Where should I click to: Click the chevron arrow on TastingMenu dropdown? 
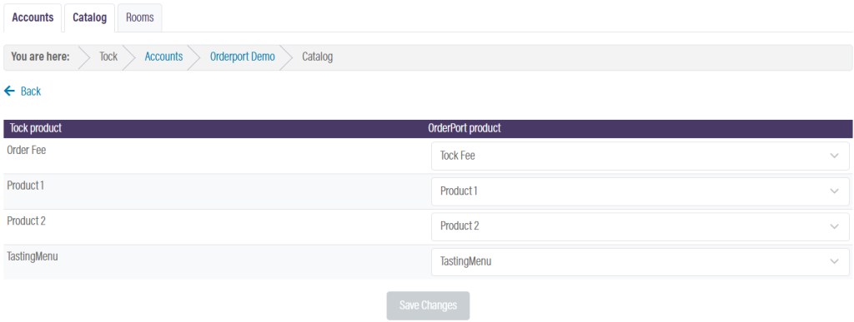point(834,262)
